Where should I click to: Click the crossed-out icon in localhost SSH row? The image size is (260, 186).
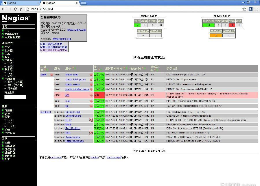point(91,133)
